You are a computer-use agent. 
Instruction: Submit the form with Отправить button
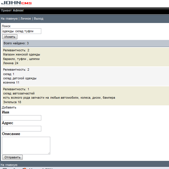(x=12, y=157)
